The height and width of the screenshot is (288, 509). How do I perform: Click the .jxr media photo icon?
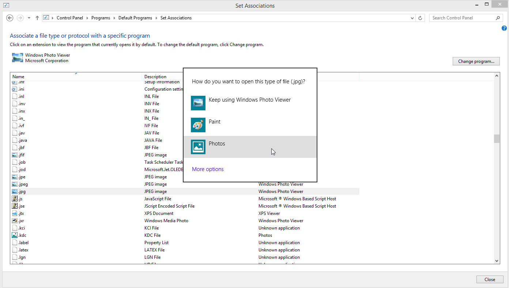pos(15,221)
